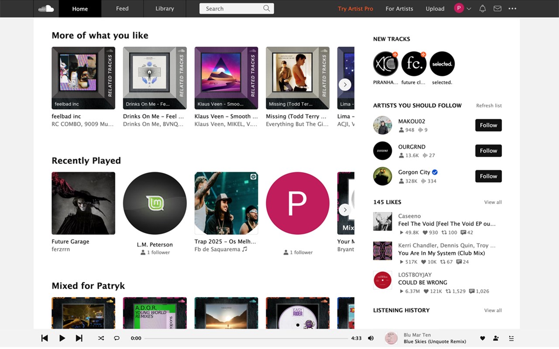This screenshot has height=349, width=559.
Task: Go back to the previous track
Action: coord(45,338)
